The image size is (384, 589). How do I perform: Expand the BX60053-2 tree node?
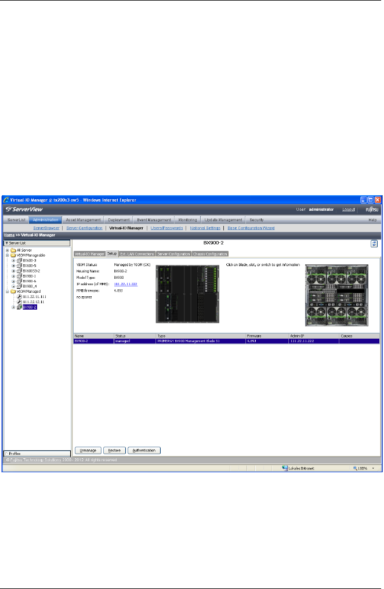[x=13, y=271]
